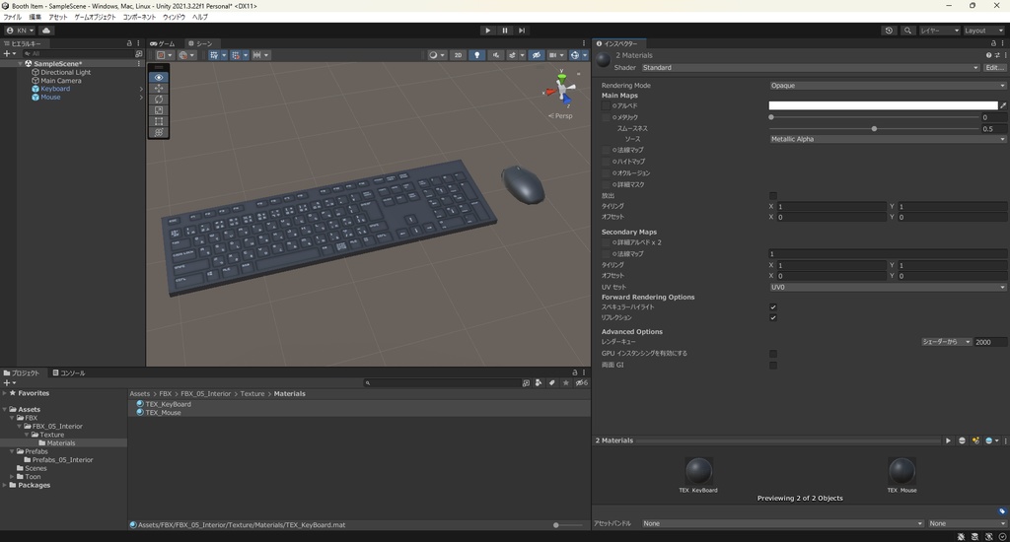Screen dimensions: 1010x542
Task: Click the scene orientation gizmo
Action: click(x=562, y=89)
